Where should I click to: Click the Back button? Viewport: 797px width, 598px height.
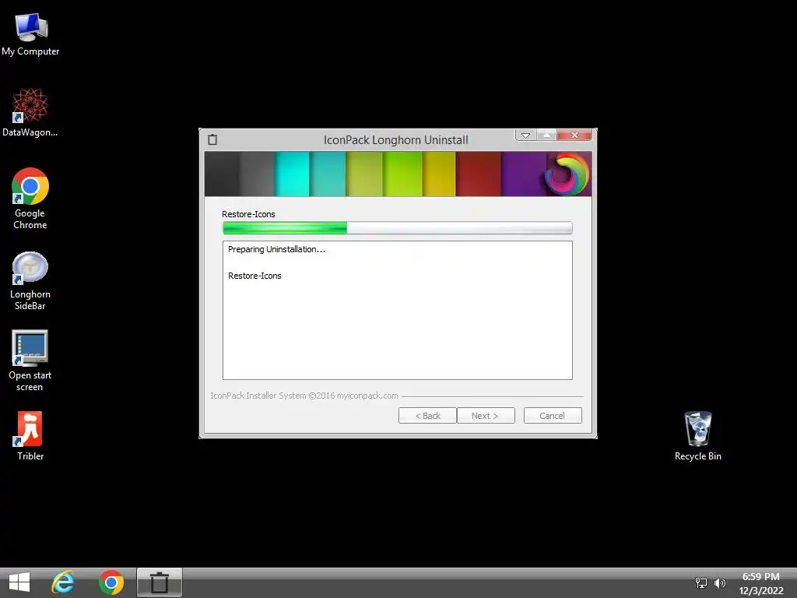[427, 416]
